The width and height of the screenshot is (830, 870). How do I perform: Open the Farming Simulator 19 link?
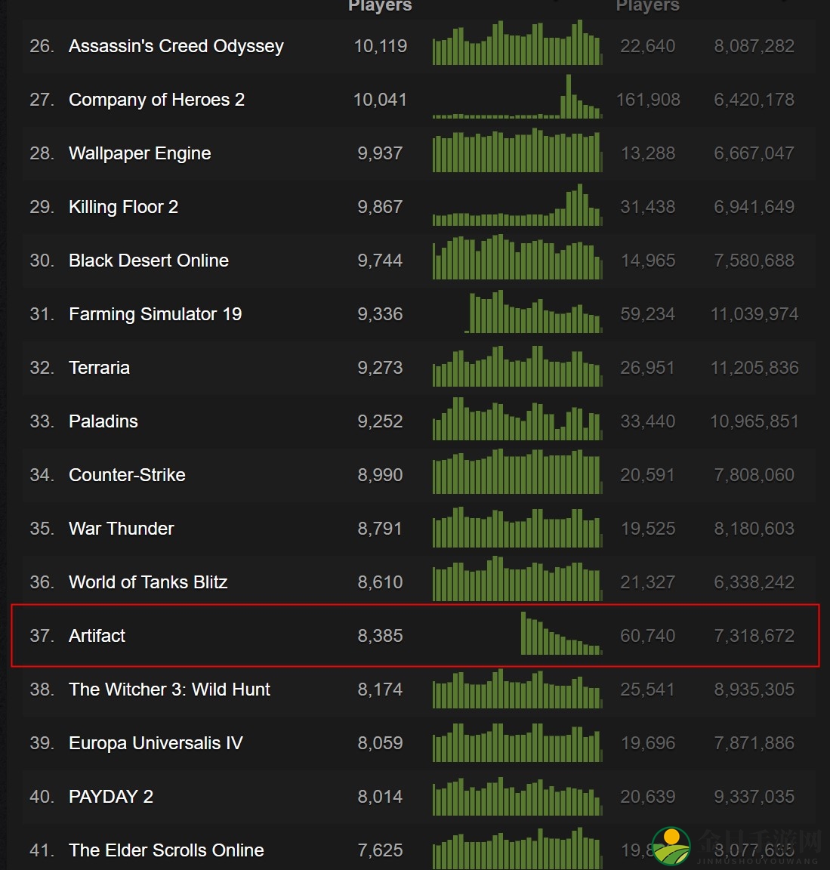[156, 314]
